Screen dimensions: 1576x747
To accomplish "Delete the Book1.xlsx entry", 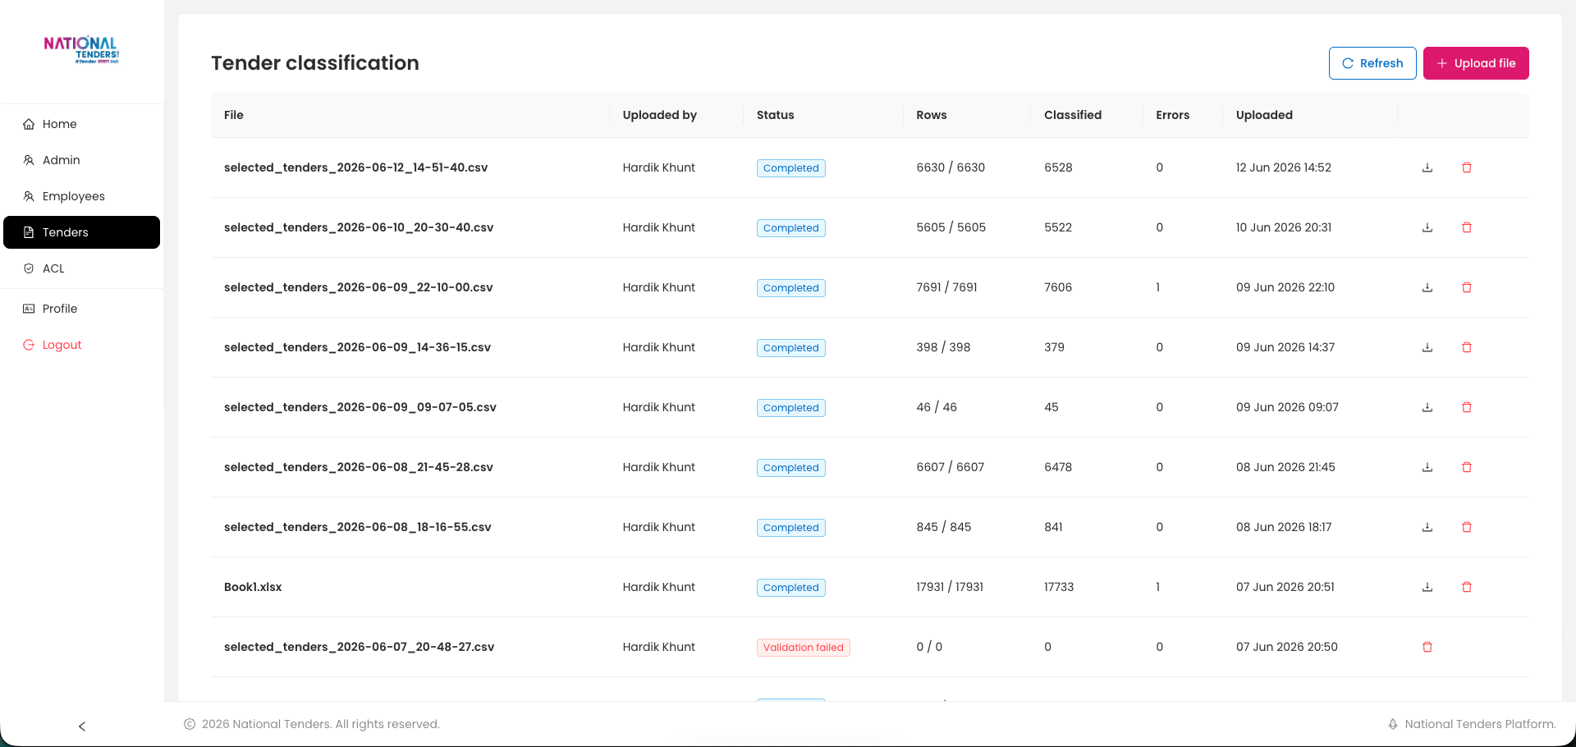I will (x=1467, y=587).
